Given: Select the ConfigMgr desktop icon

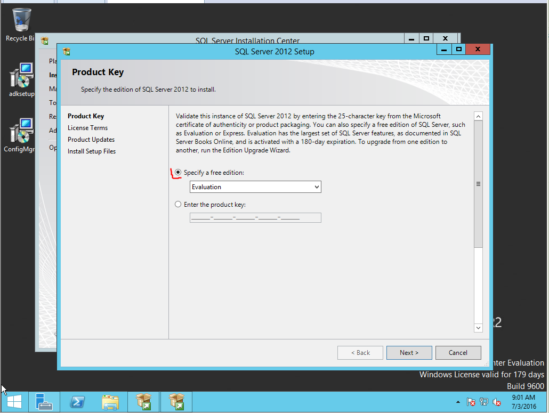Looking at the screenshot, I should pyautogui.click(x=20, y=135).
